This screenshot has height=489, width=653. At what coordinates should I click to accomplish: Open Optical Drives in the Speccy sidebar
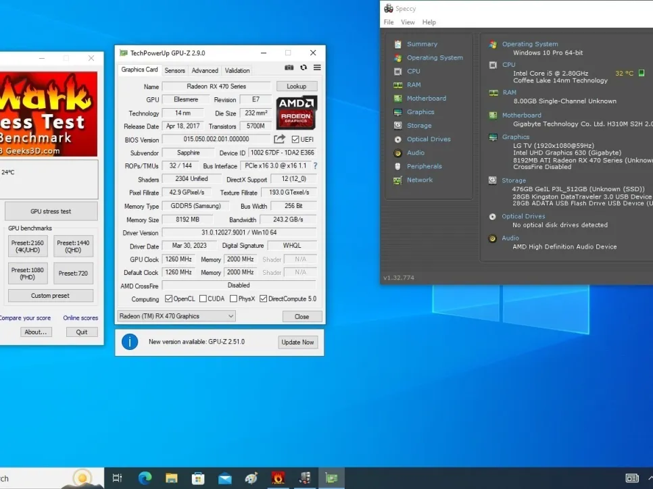(429, 139)
